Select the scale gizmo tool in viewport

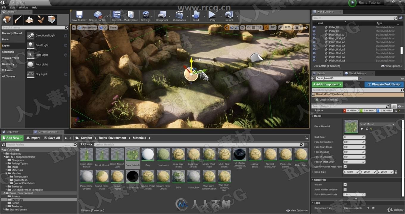pos(237,27)
